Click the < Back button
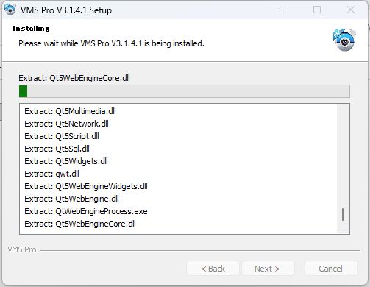The height and width of the screenshot is (287, 370). [x=213, y=269]
